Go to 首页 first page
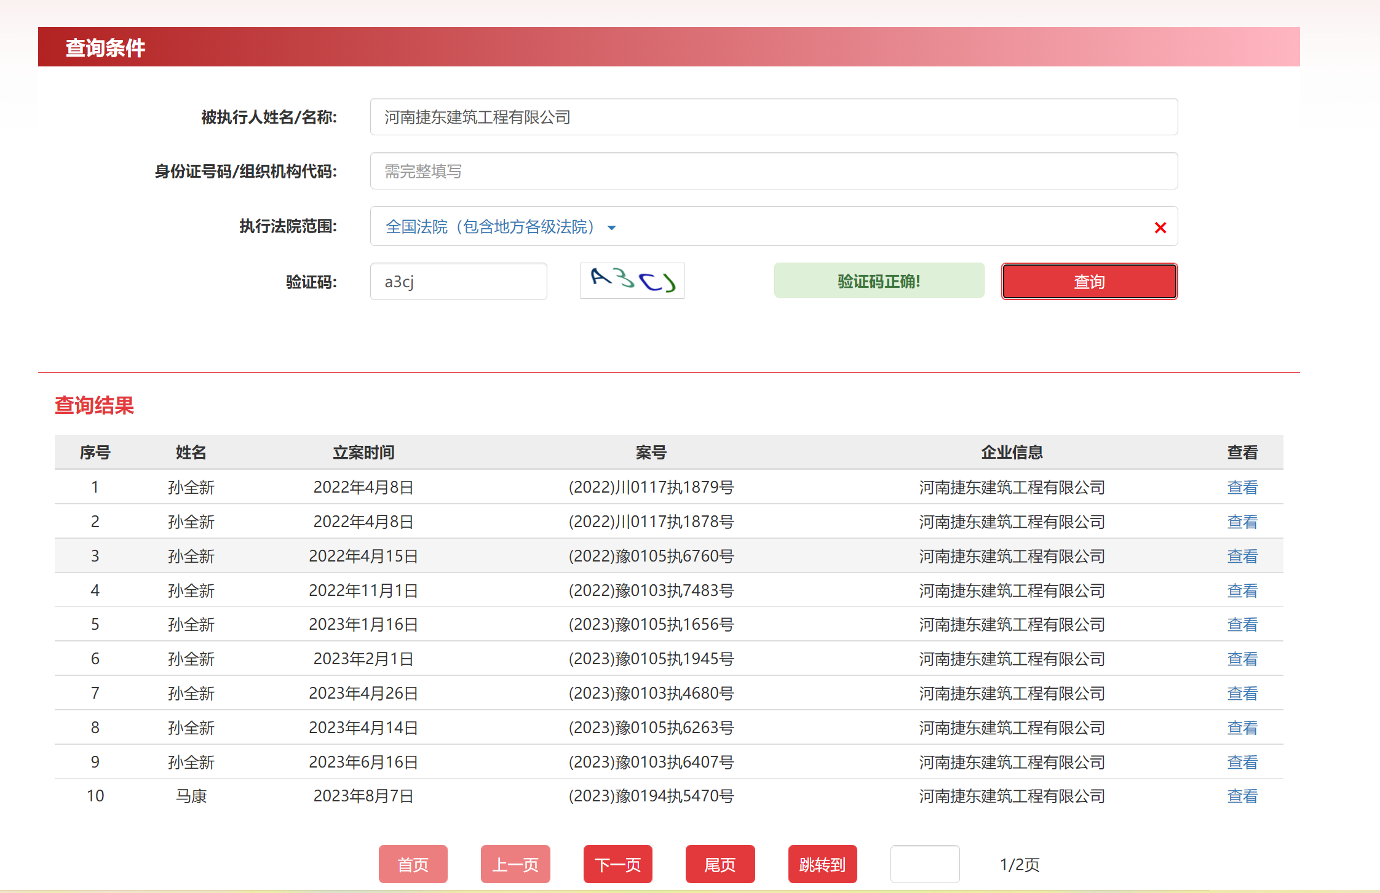 413,864
